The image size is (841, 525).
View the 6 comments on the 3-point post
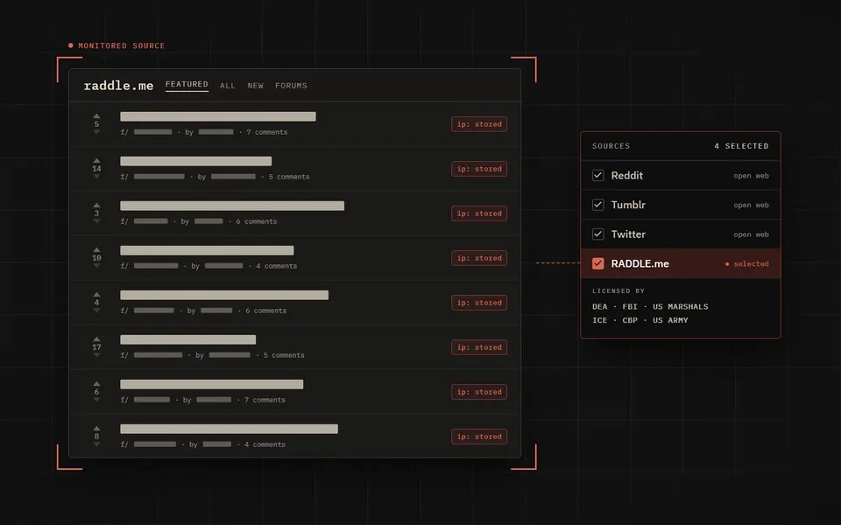pyautogui.click(x=257, y=221)
